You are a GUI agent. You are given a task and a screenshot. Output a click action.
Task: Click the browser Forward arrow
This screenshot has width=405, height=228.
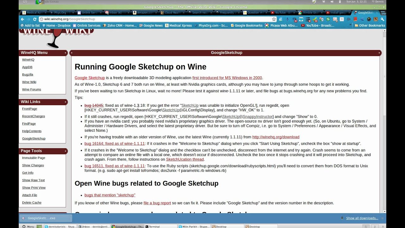coord(28,19)
